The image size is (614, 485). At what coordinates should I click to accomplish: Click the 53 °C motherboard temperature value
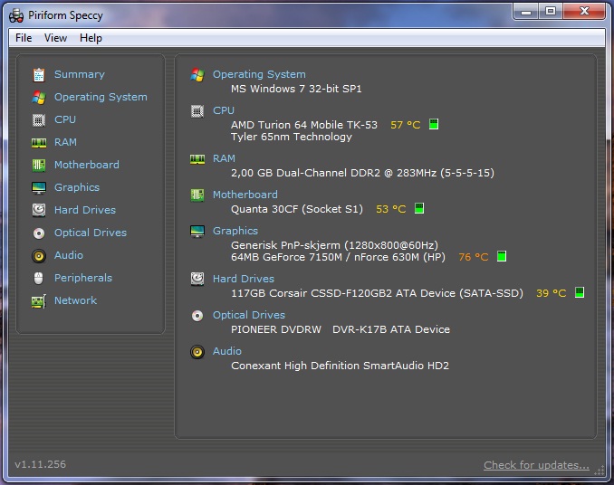[x=391, y=209]
